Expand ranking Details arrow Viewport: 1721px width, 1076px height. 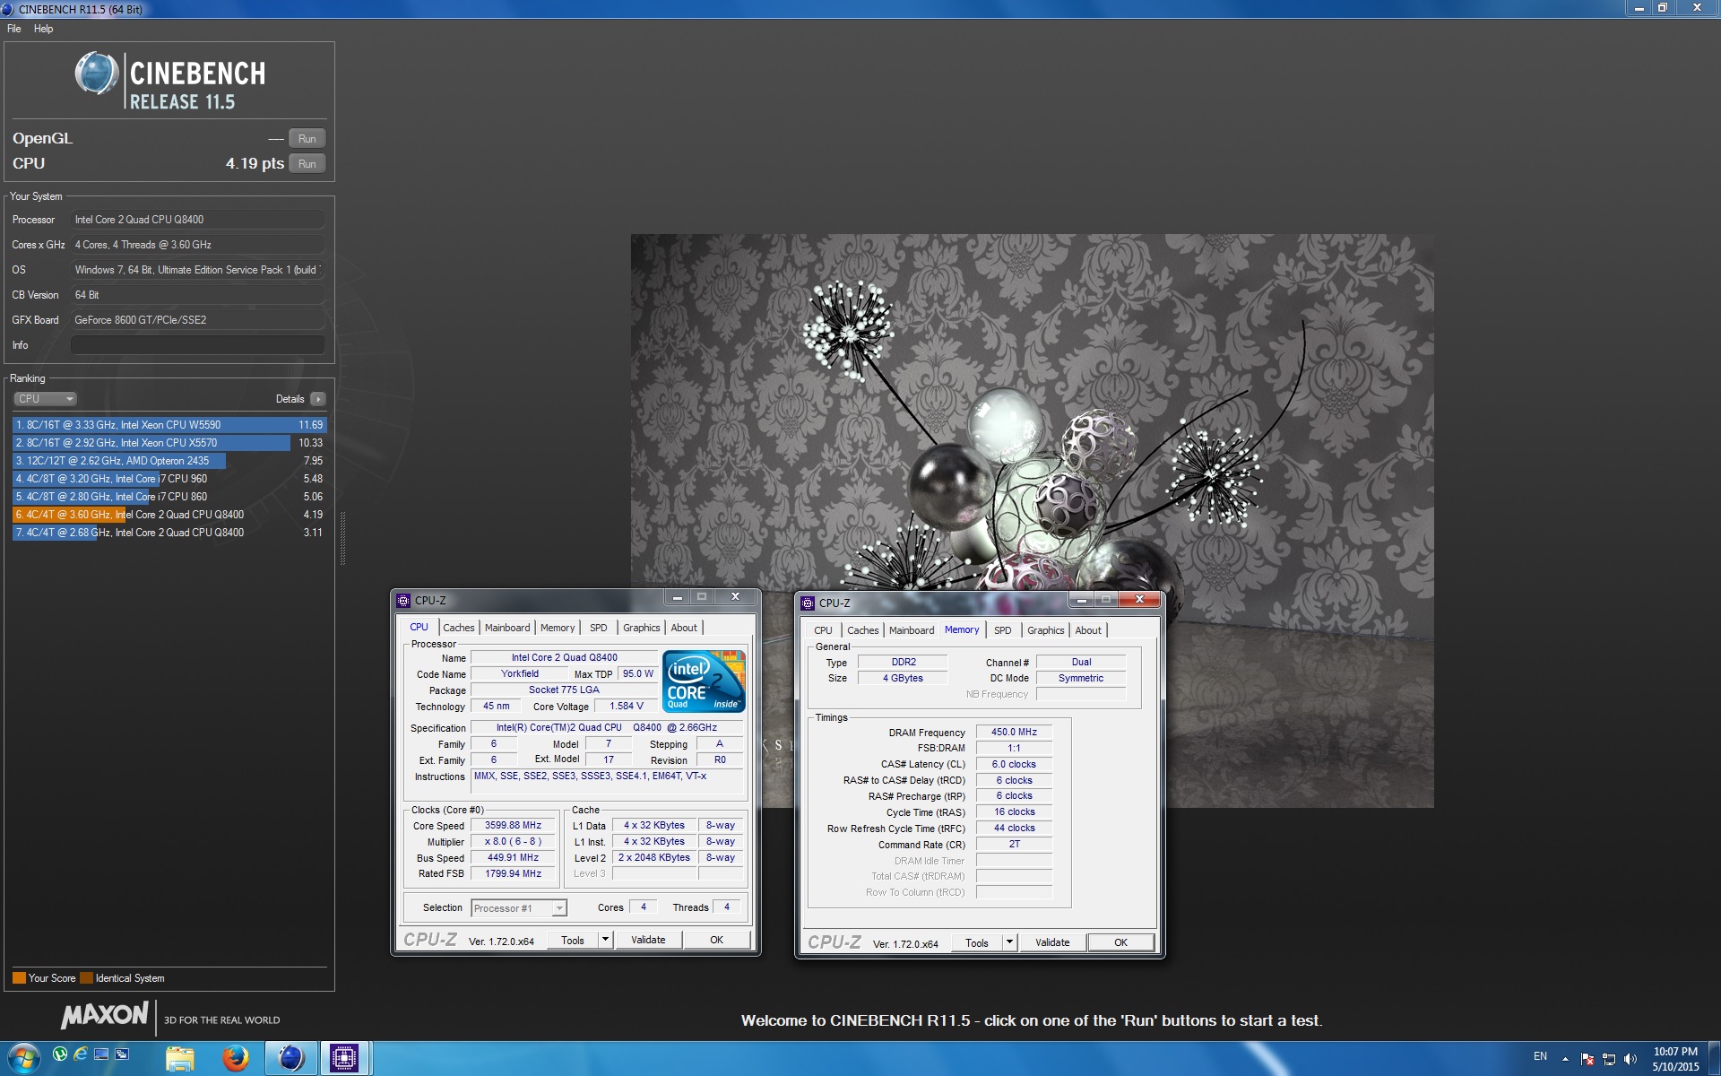click(317, 399)
